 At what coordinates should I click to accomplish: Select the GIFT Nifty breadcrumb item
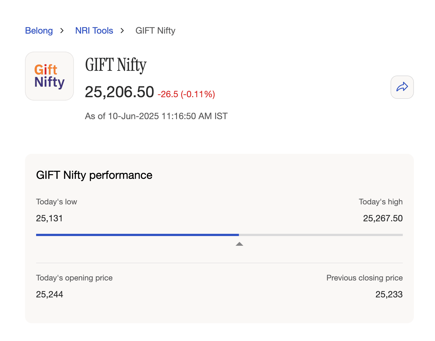[155, 31]
